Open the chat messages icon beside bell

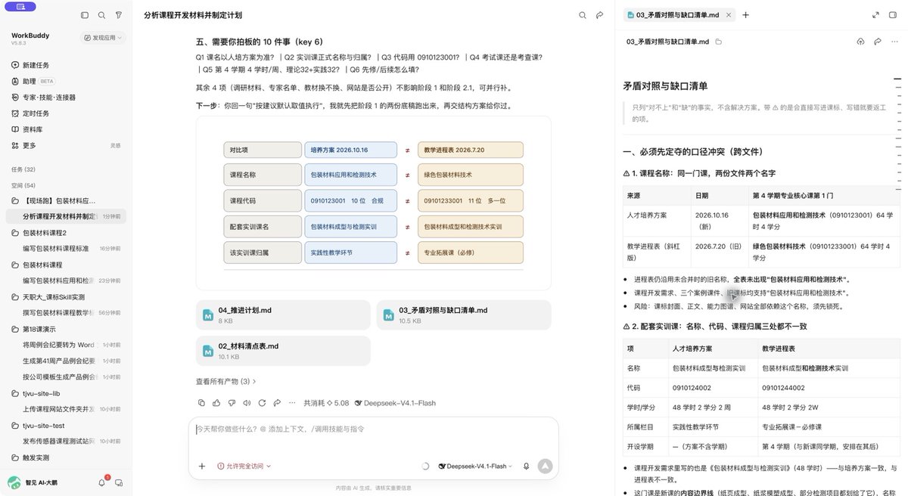pos(119,482)
